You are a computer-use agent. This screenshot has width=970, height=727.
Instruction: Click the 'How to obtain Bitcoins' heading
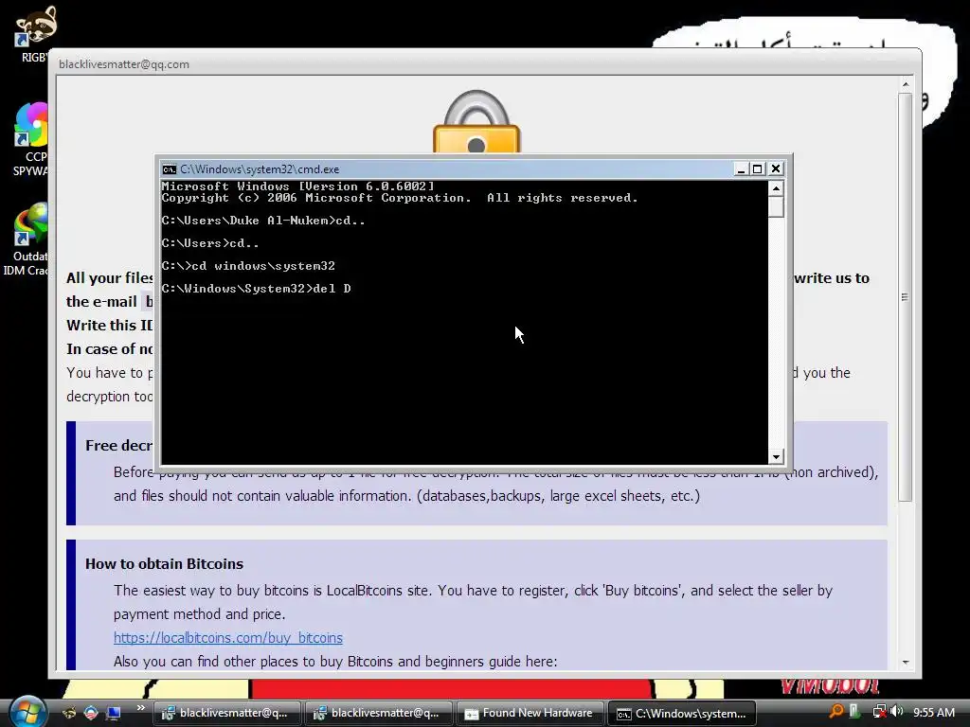pos(164,564)
